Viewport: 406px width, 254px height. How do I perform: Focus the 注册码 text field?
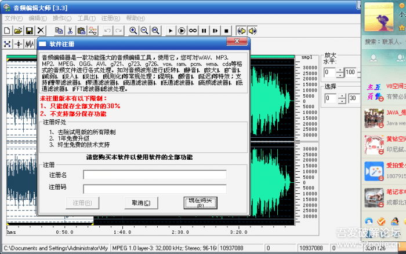coord(154,189)
